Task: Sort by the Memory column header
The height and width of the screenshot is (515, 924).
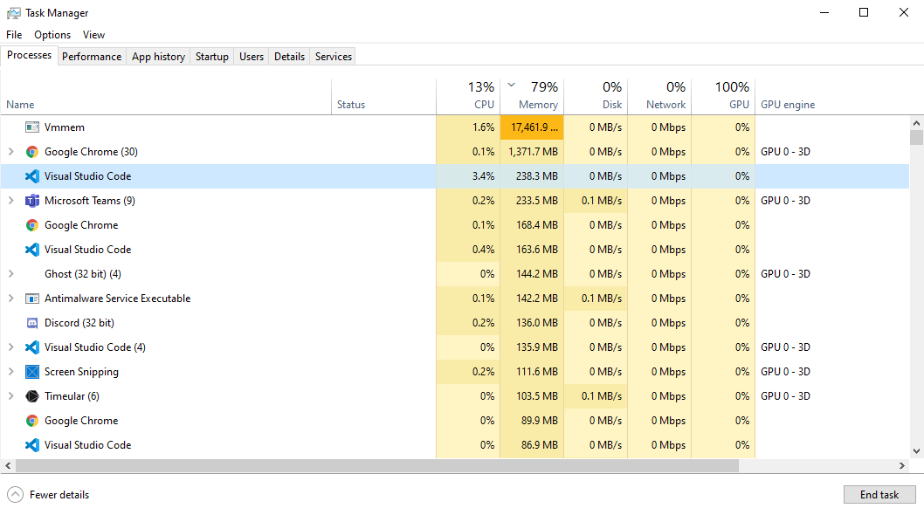Action: point(532,96)
